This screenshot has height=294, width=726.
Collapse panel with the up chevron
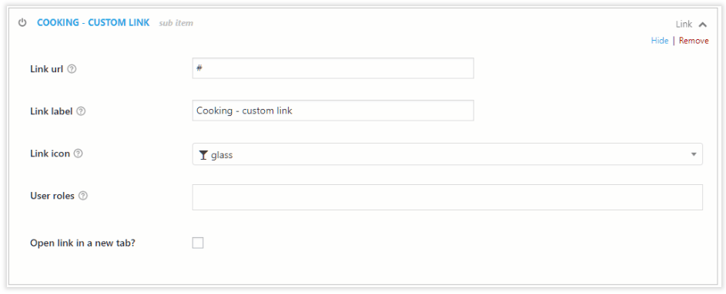pyautogui.click(x=703, y=25)
